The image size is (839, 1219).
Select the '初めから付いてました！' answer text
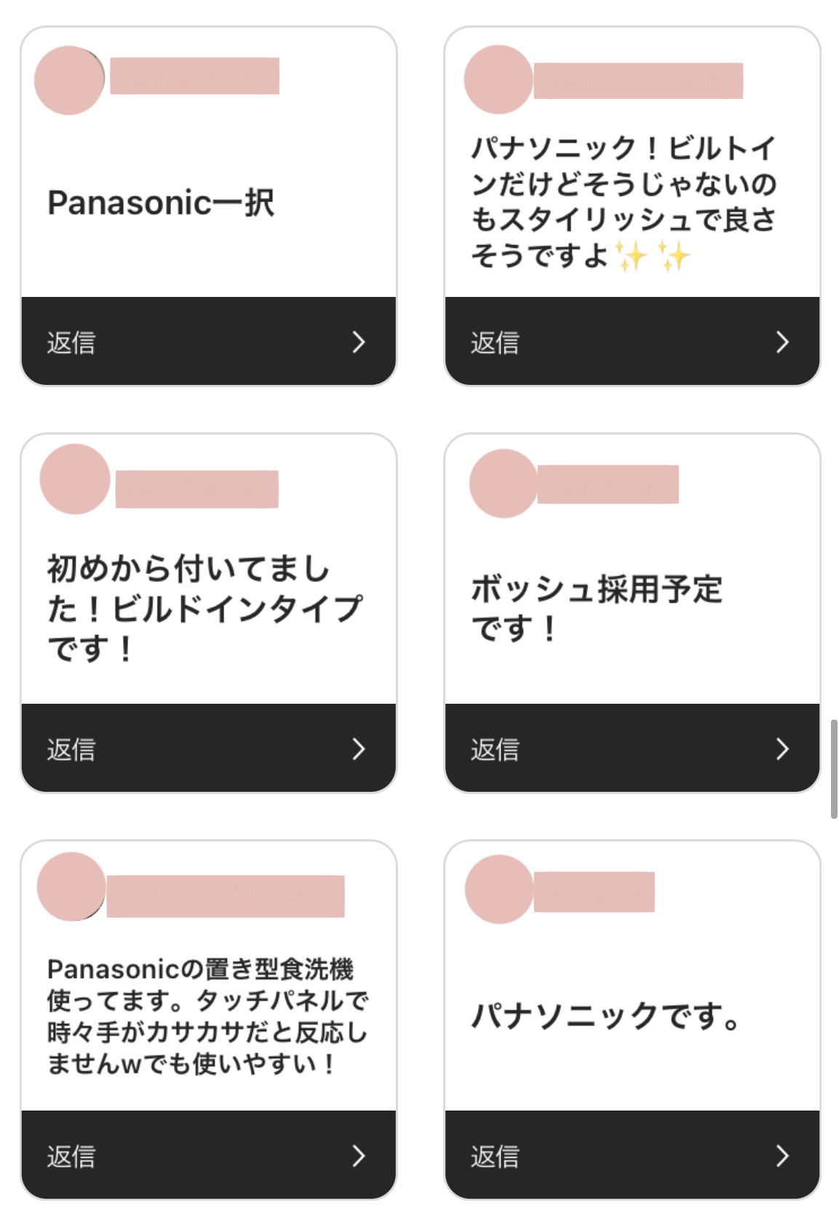click(204, 608)
